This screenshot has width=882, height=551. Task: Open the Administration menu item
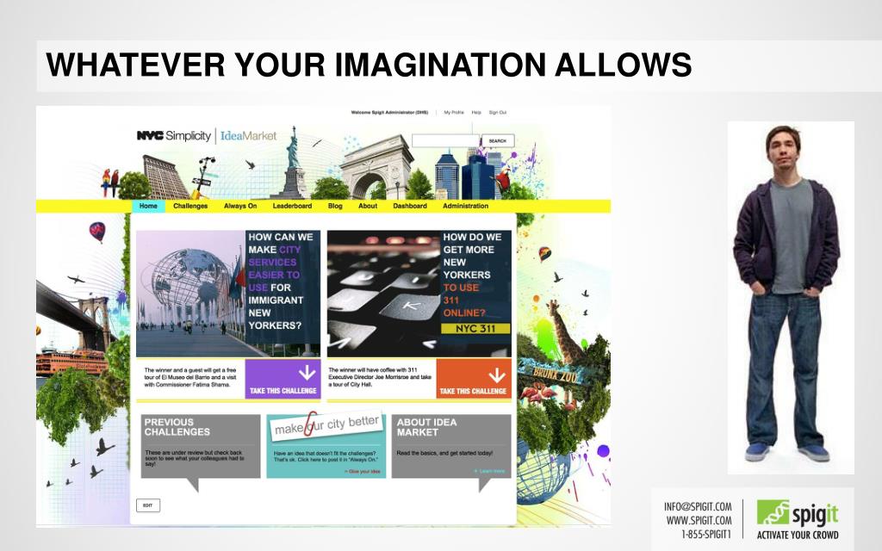coord(465,207)
